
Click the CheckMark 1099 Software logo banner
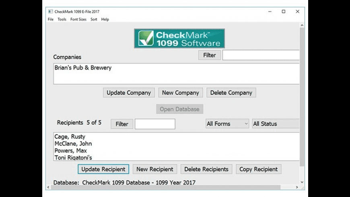coord(179,38)
